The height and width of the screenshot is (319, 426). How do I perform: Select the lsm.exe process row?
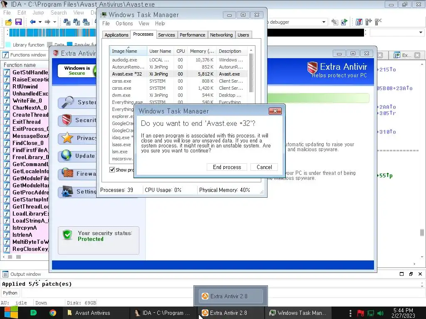(122, 152)
